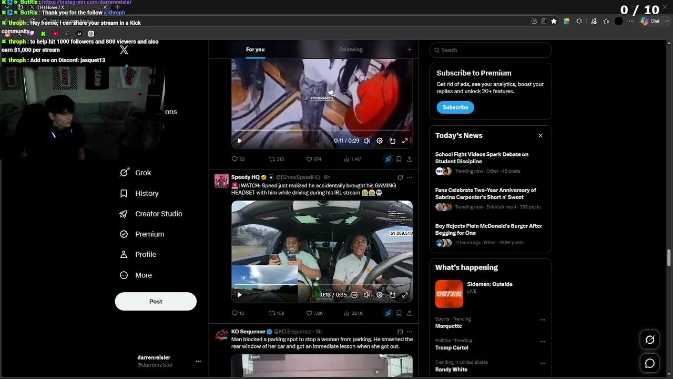Enter fullscreen on the 0:35 video
The image size is (673, 379).
click(405, 295)
